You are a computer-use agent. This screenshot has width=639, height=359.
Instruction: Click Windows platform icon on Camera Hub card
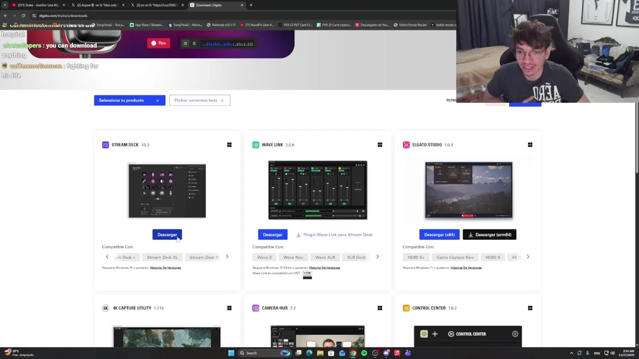click(x=380, y=308)
